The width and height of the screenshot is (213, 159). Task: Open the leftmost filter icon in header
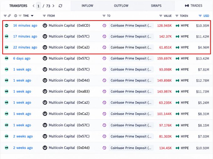point(5,16)
